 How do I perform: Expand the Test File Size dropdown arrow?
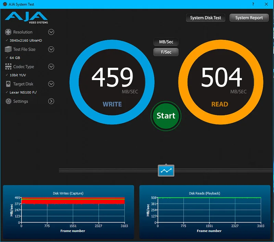click(x=51, y=49)
